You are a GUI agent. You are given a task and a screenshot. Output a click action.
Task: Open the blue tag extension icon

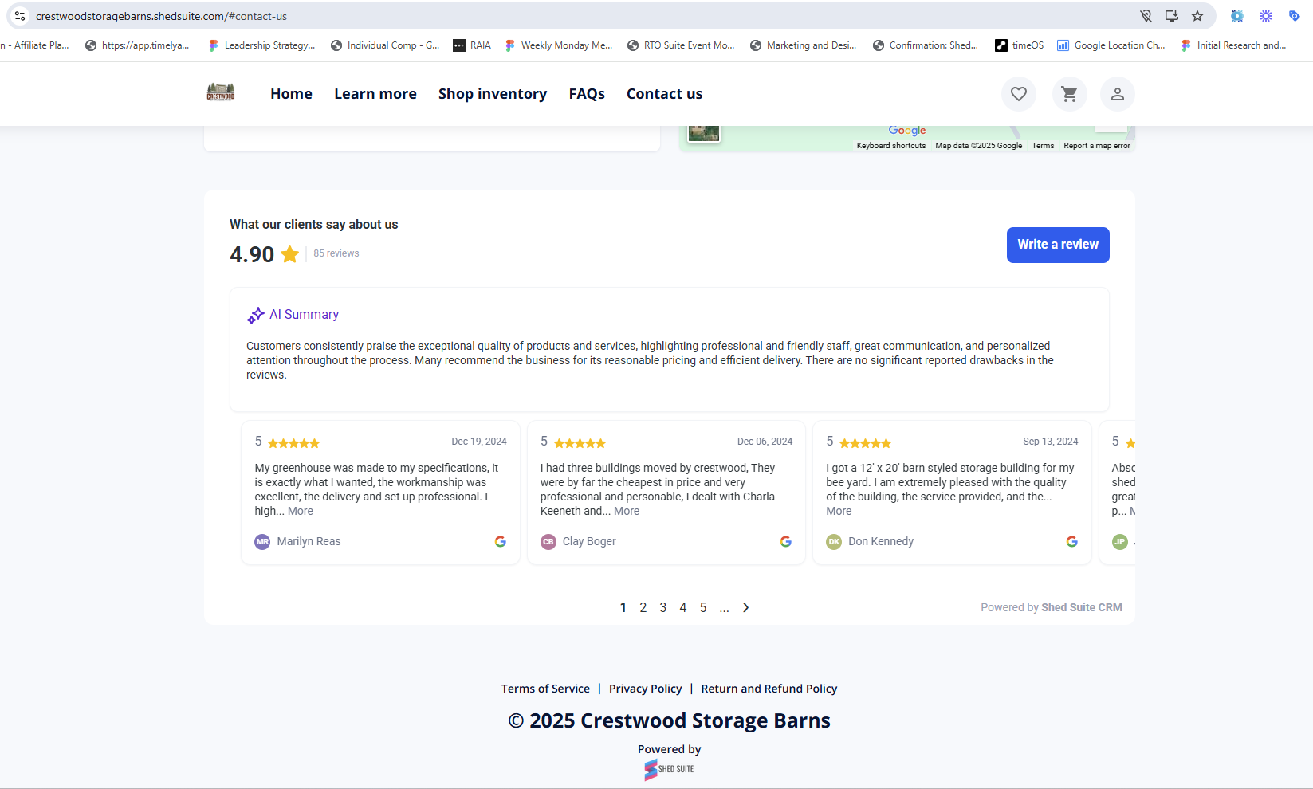pyautogui.click(x=1294, y=16)
